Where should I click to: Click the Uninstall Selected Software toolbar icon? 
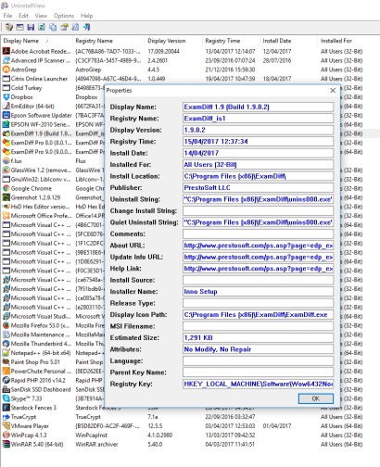9,27
